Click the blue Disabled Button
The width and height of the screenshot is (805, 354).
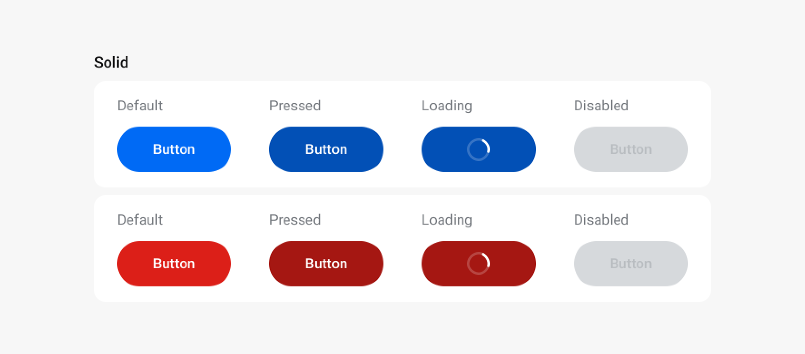(631, 149)
